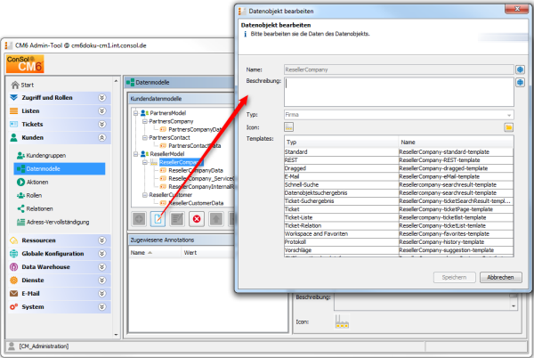Close the Datenobjekt bearbeiten dialog
This screenshot has width=534, height=358.
[516, 9]
